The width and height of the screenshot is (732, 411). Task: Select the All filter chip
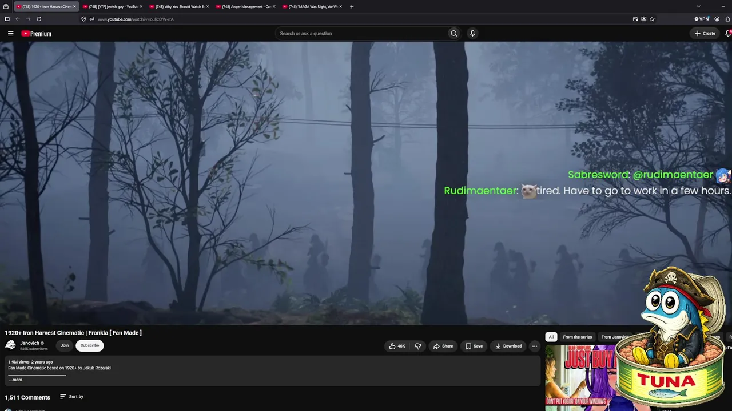tap(551, 337)
